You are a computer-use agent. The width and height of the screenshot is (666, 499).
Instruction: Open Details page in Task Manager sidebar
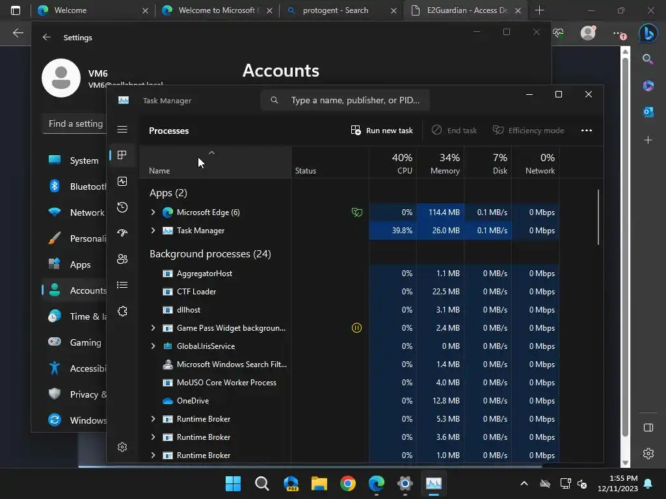click(122, 285)
